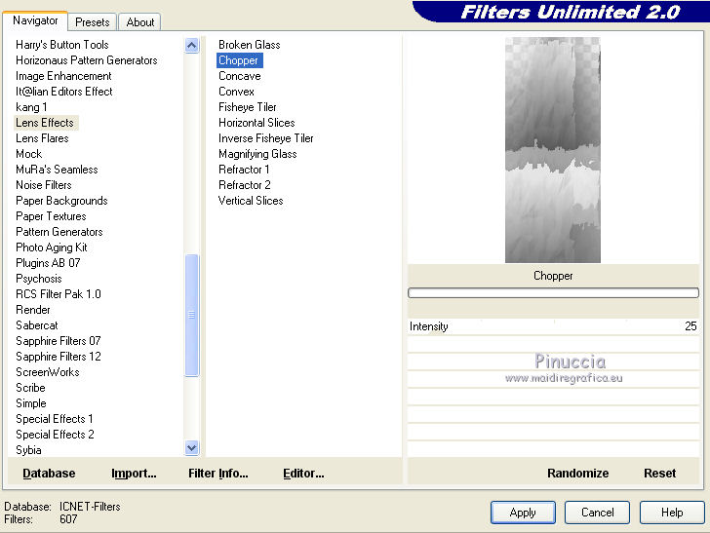Select MuRa's Seamless category
This screenshot has width=710, height=533.
coord(57,170)
